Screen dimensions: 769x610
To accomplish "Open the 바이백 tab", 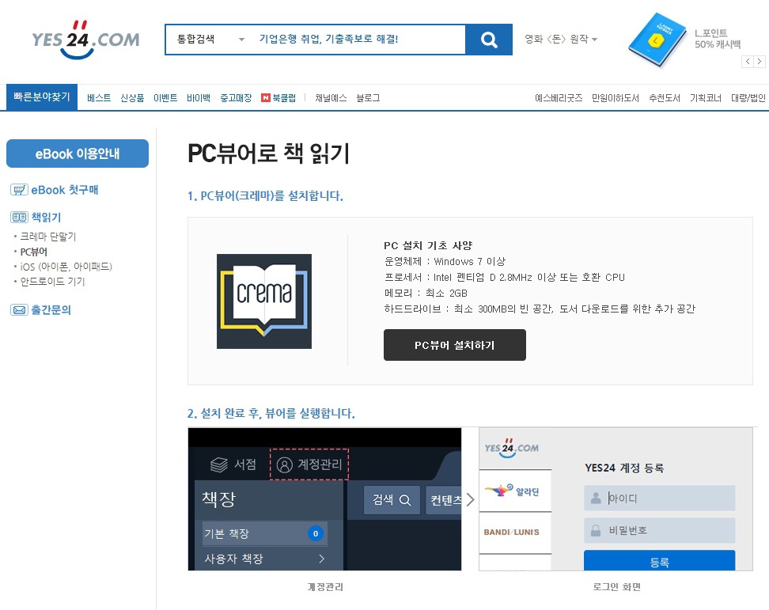I will [199, 98].
